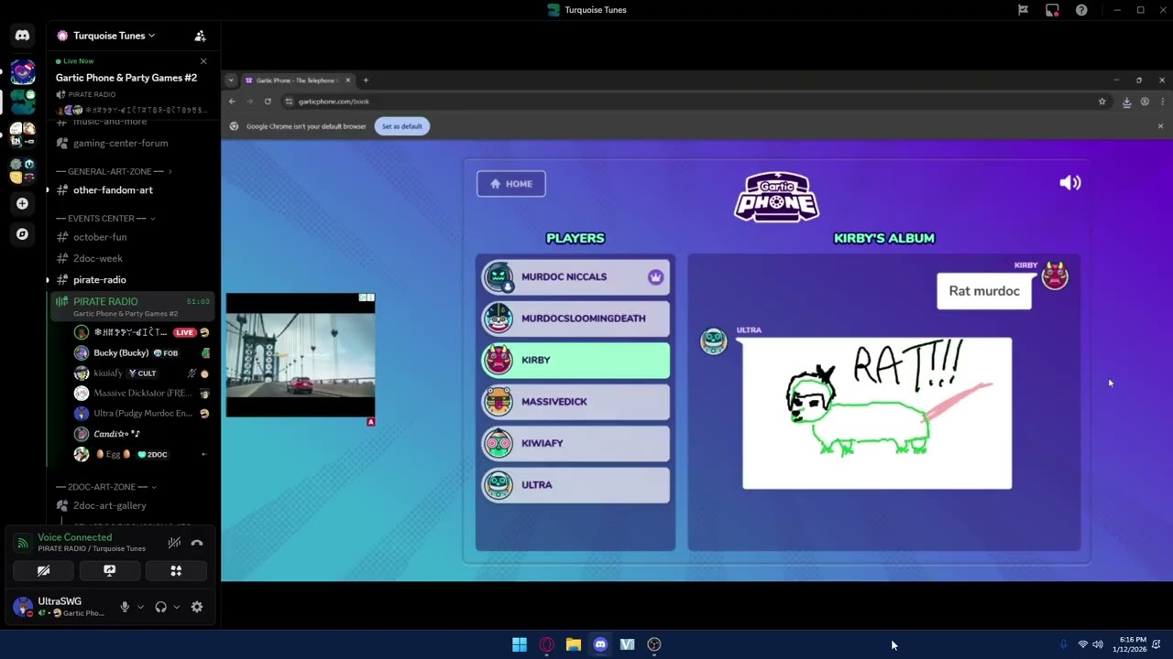Open the headphones output options arrow
Screen dimensions: 1173x659
pyautogui.click(x=176, y=607)
